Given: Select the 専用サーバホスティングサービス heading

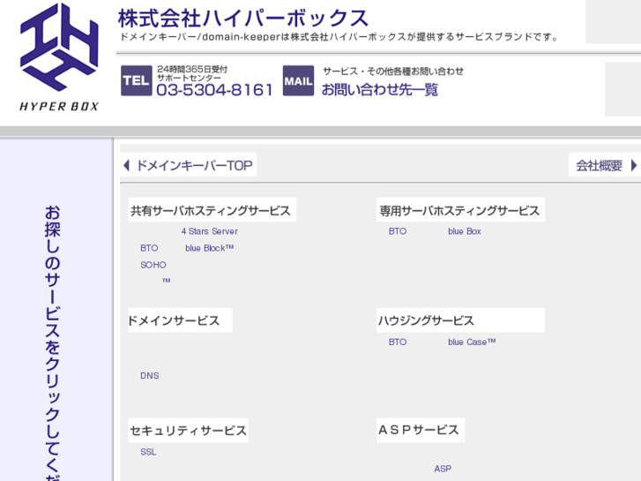Looking at the screenshot, I should (x=461, y=210).
